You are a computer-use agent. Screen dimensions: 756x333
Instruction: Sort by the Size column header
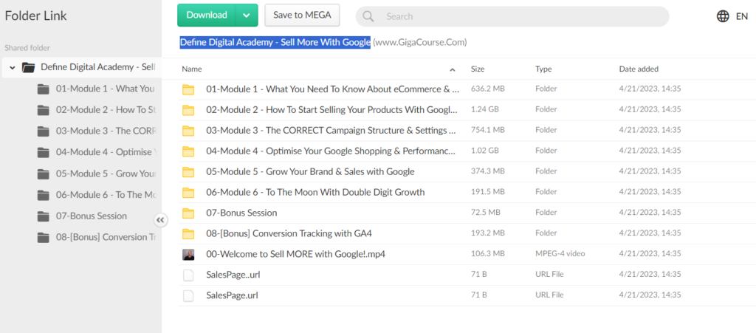coord(478,69)
